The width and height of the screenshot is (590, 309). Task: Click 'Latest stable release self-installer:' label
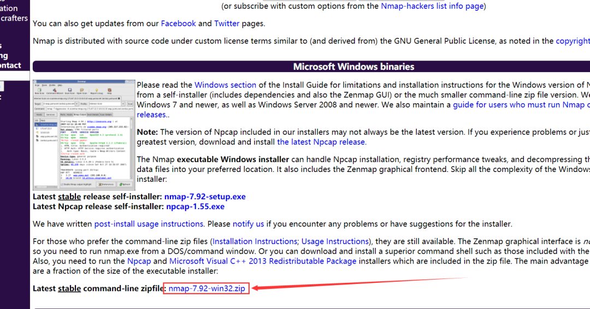97,197
